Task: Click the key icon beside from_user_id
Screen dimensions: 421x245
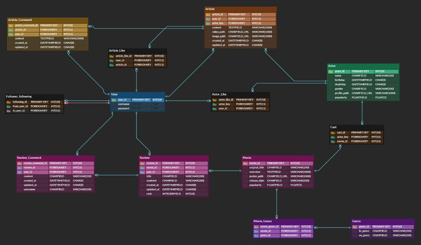Action: (9, 107)
